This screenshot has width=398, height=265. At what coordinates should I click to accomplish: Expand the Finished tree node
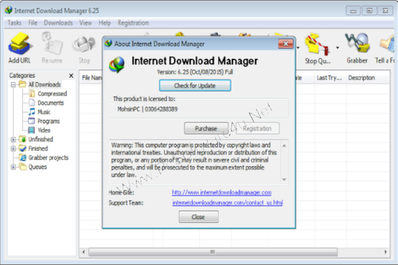coord(13,148)
